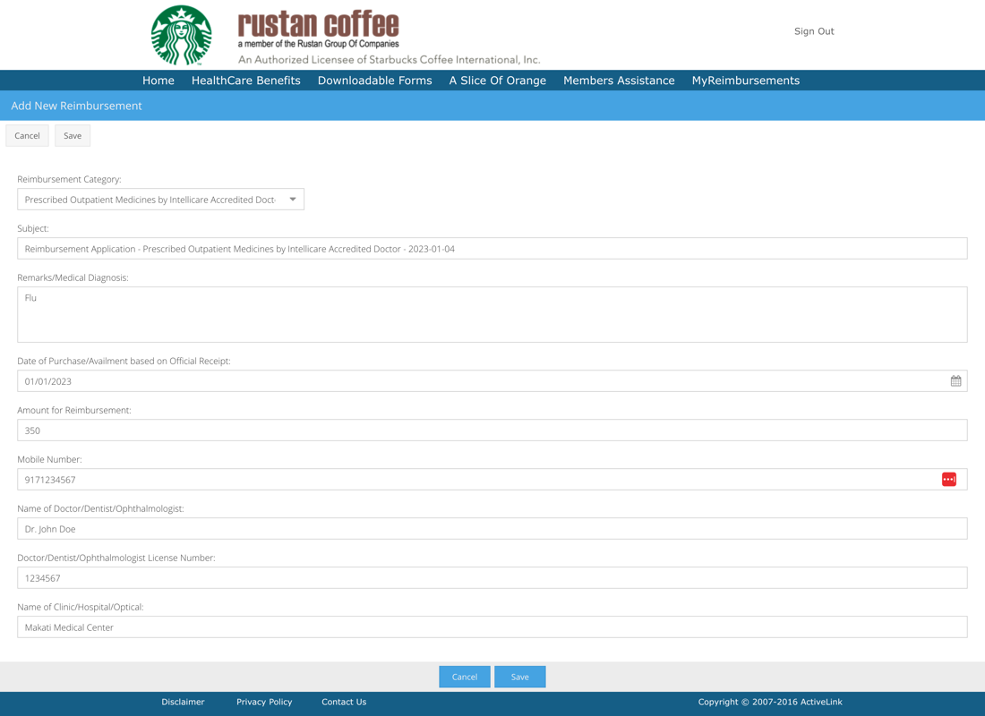Click the blue Cancel button at bottom
The width and height of the screenshot is (985, 716).
[464, 677]
